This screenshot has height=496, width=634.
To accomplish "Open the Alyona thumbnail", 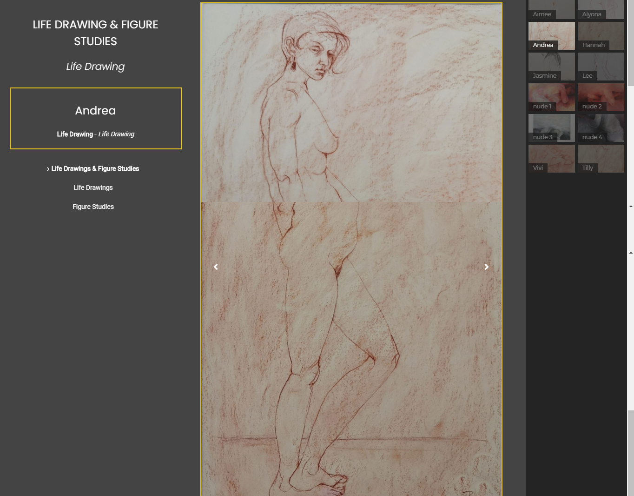I will (601, 9).
